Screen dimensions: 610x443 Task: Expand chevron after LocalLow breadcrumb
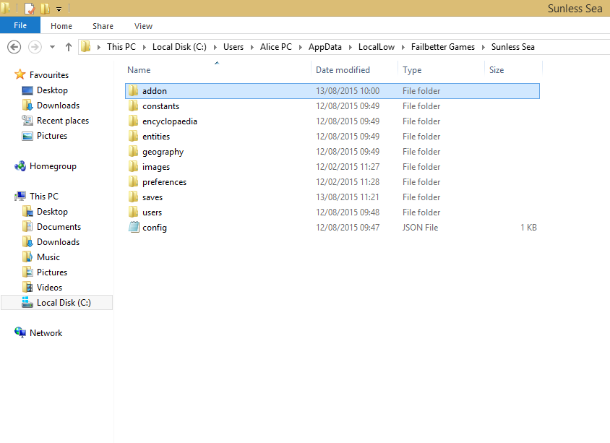[x=403, y=47]
